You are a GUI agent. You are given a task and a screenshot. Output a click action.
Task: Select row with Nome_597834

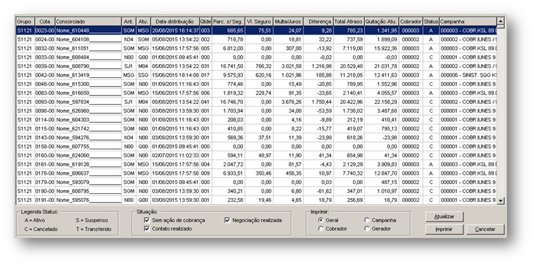click(x=256, y=102)
